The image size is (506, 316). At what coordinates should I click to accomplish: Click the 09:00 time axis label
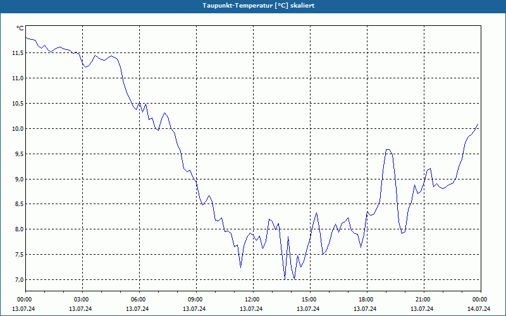pos(196,300)
